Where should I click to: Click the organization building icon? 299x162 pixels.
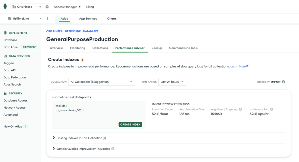14,7
